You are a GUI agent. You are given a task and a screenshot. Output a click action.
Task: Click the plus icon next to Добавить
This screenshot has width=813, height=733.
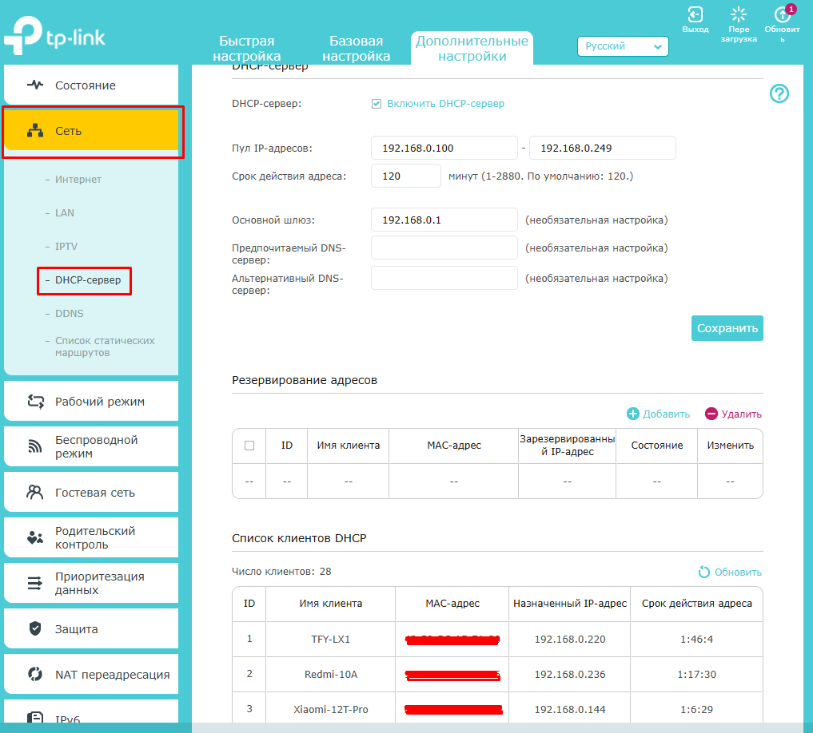[632, 414]
